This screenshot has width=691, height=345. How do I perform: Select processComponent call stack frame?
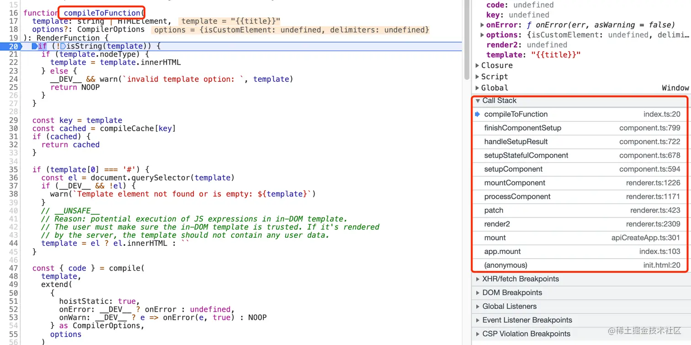[580, 196]
